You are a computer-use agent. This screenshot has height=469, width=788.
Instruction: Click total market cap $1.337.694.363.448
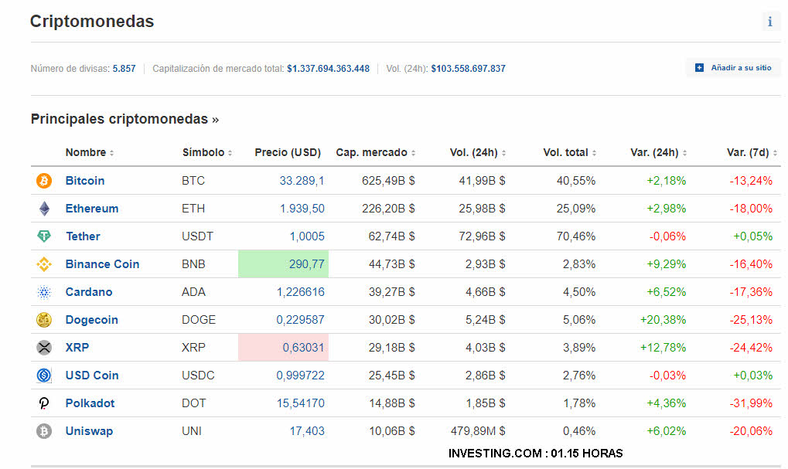pyautogui.click(x=328, y=69)
